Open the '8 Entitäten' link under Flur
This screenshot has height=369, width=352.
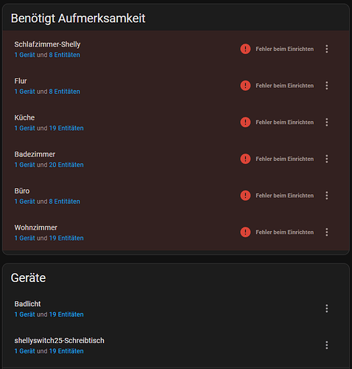click(64, 92)
